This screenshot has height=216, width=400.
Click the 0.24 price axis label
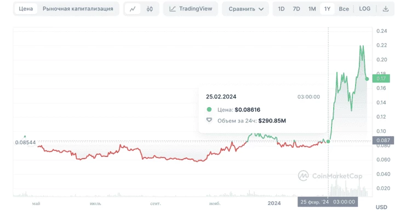pyautogui.click(x=381, y=31)
